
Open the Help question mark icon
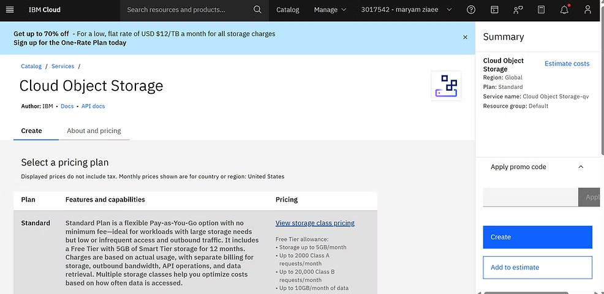pos(470,10)
